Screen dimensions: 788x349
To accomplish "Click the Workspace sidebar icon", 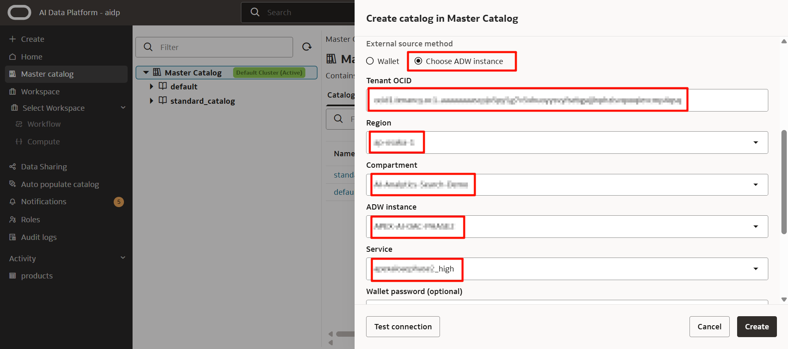I will click(13, 91).
